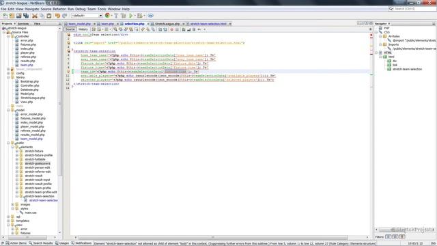Image resolution: width=437 pixels, height=246 pixels.
Task: Collapse the stretch-team-selection folder
Action: 17,196
